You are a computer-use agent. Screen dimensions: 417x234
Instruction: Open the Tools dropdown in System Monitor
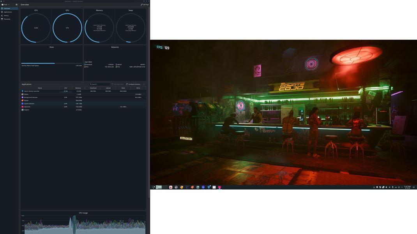click(5, 5)
